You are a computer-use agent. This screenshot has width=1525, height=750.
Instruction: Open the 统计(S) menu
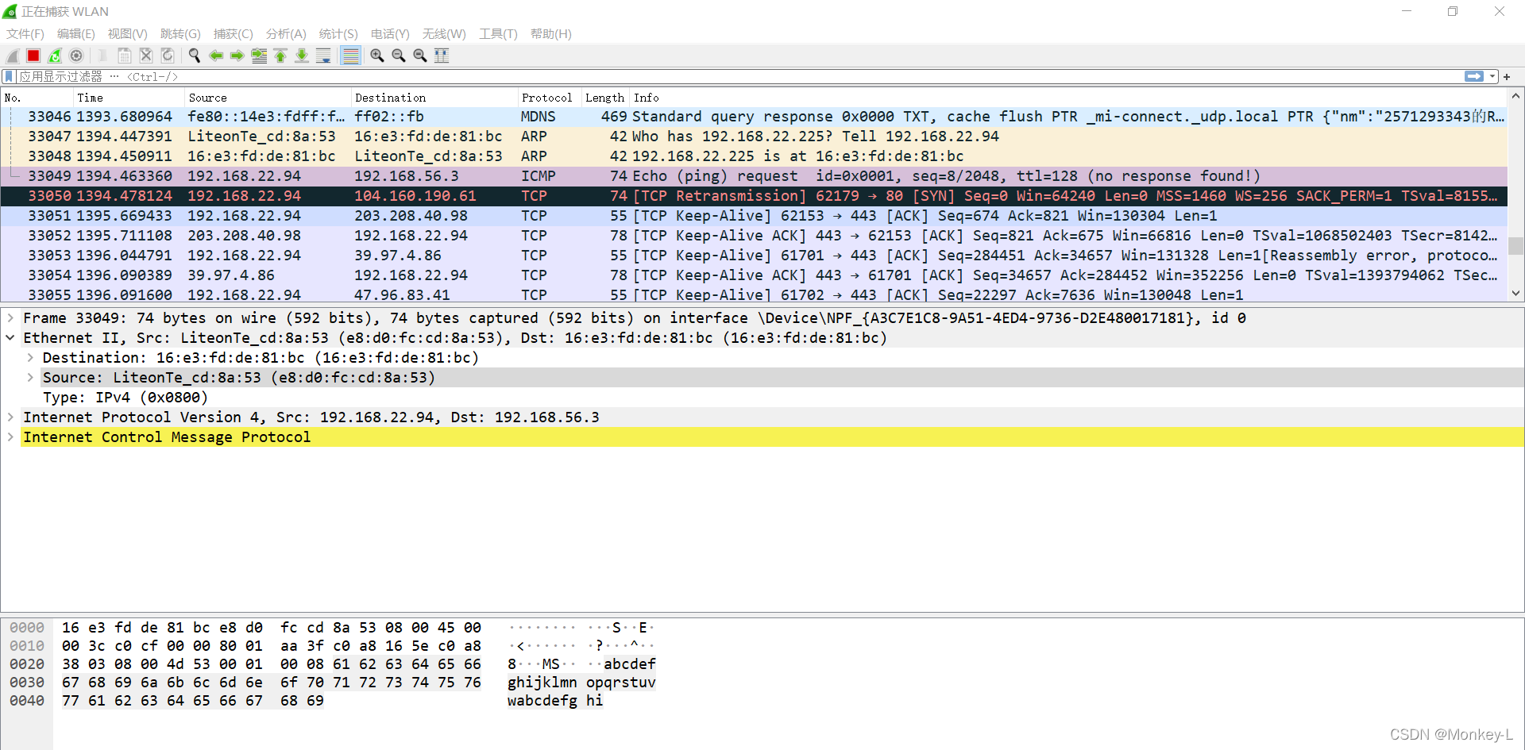(338, 33)
